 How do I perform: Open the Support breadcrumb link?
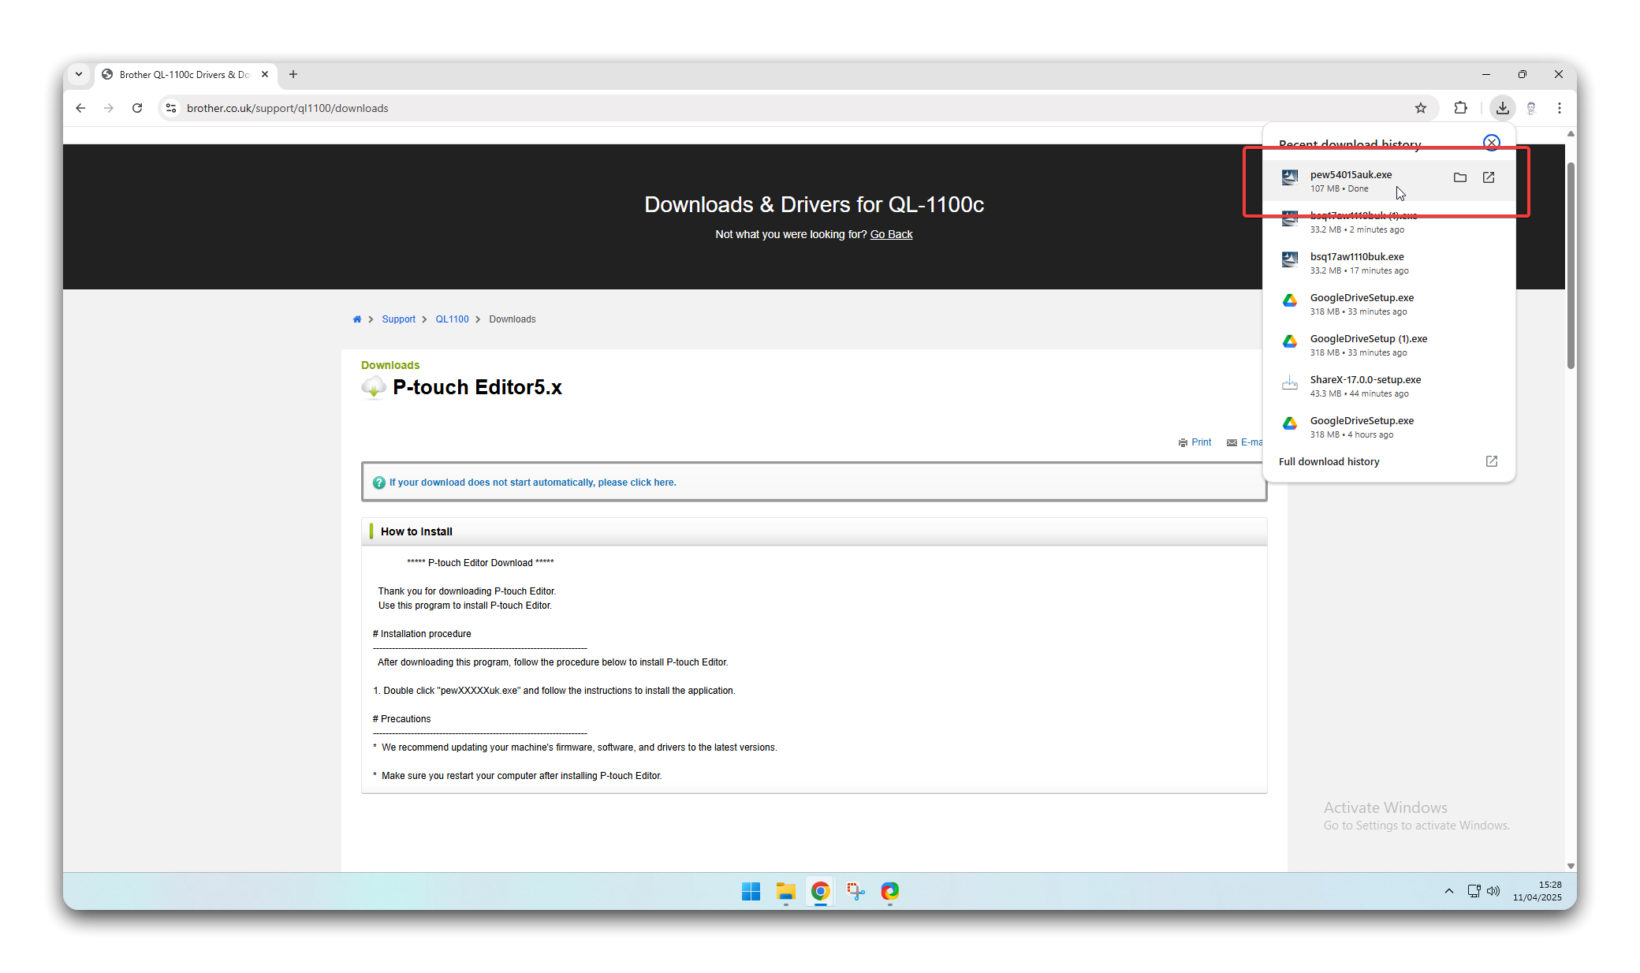pos(398,319)
